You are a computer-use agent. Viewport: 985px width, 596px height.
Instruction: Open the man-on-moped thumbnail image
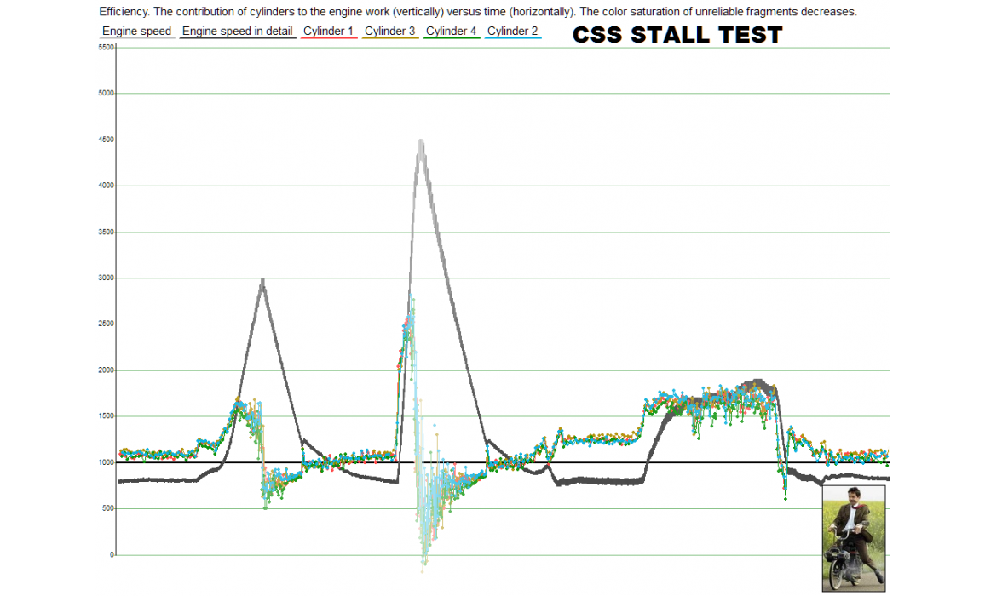pyautogui.click(x=853, y=538)
